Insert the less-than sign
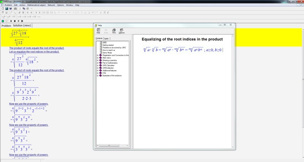304x162 pixels. coord(78,13)
